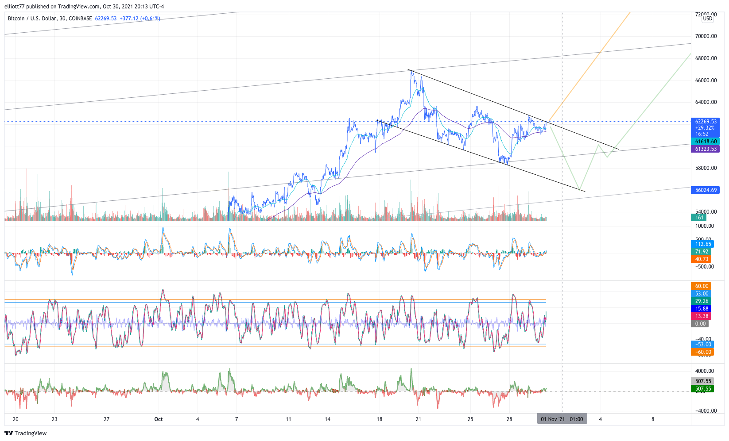Click the orange 60.00 oscillator level label
Screen dimensions: 729x441
pyautogui.click(x=701, y=286)
